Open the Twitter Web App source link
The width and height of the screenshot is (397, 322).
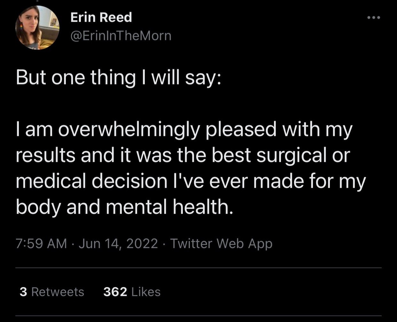[221, 244]
